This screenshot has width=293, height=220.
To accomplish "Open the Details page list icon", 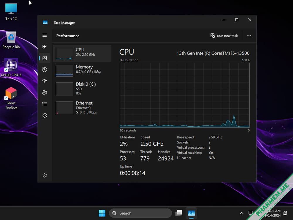I will [45, 104].
